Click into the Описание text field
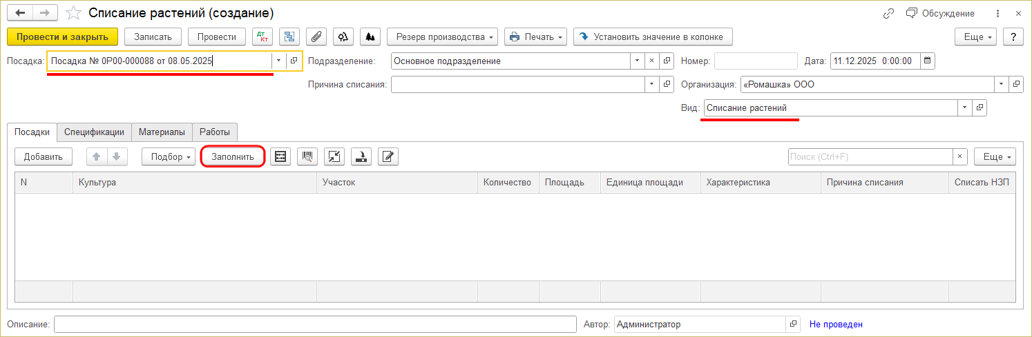The width and height of the screenshot is (1032, 337). pyautogui.click(x=314, y=325)
